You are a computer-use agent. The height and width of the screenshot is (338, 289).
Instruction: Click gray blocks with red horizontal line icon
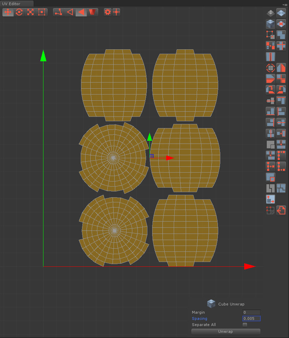pos(271,101)
